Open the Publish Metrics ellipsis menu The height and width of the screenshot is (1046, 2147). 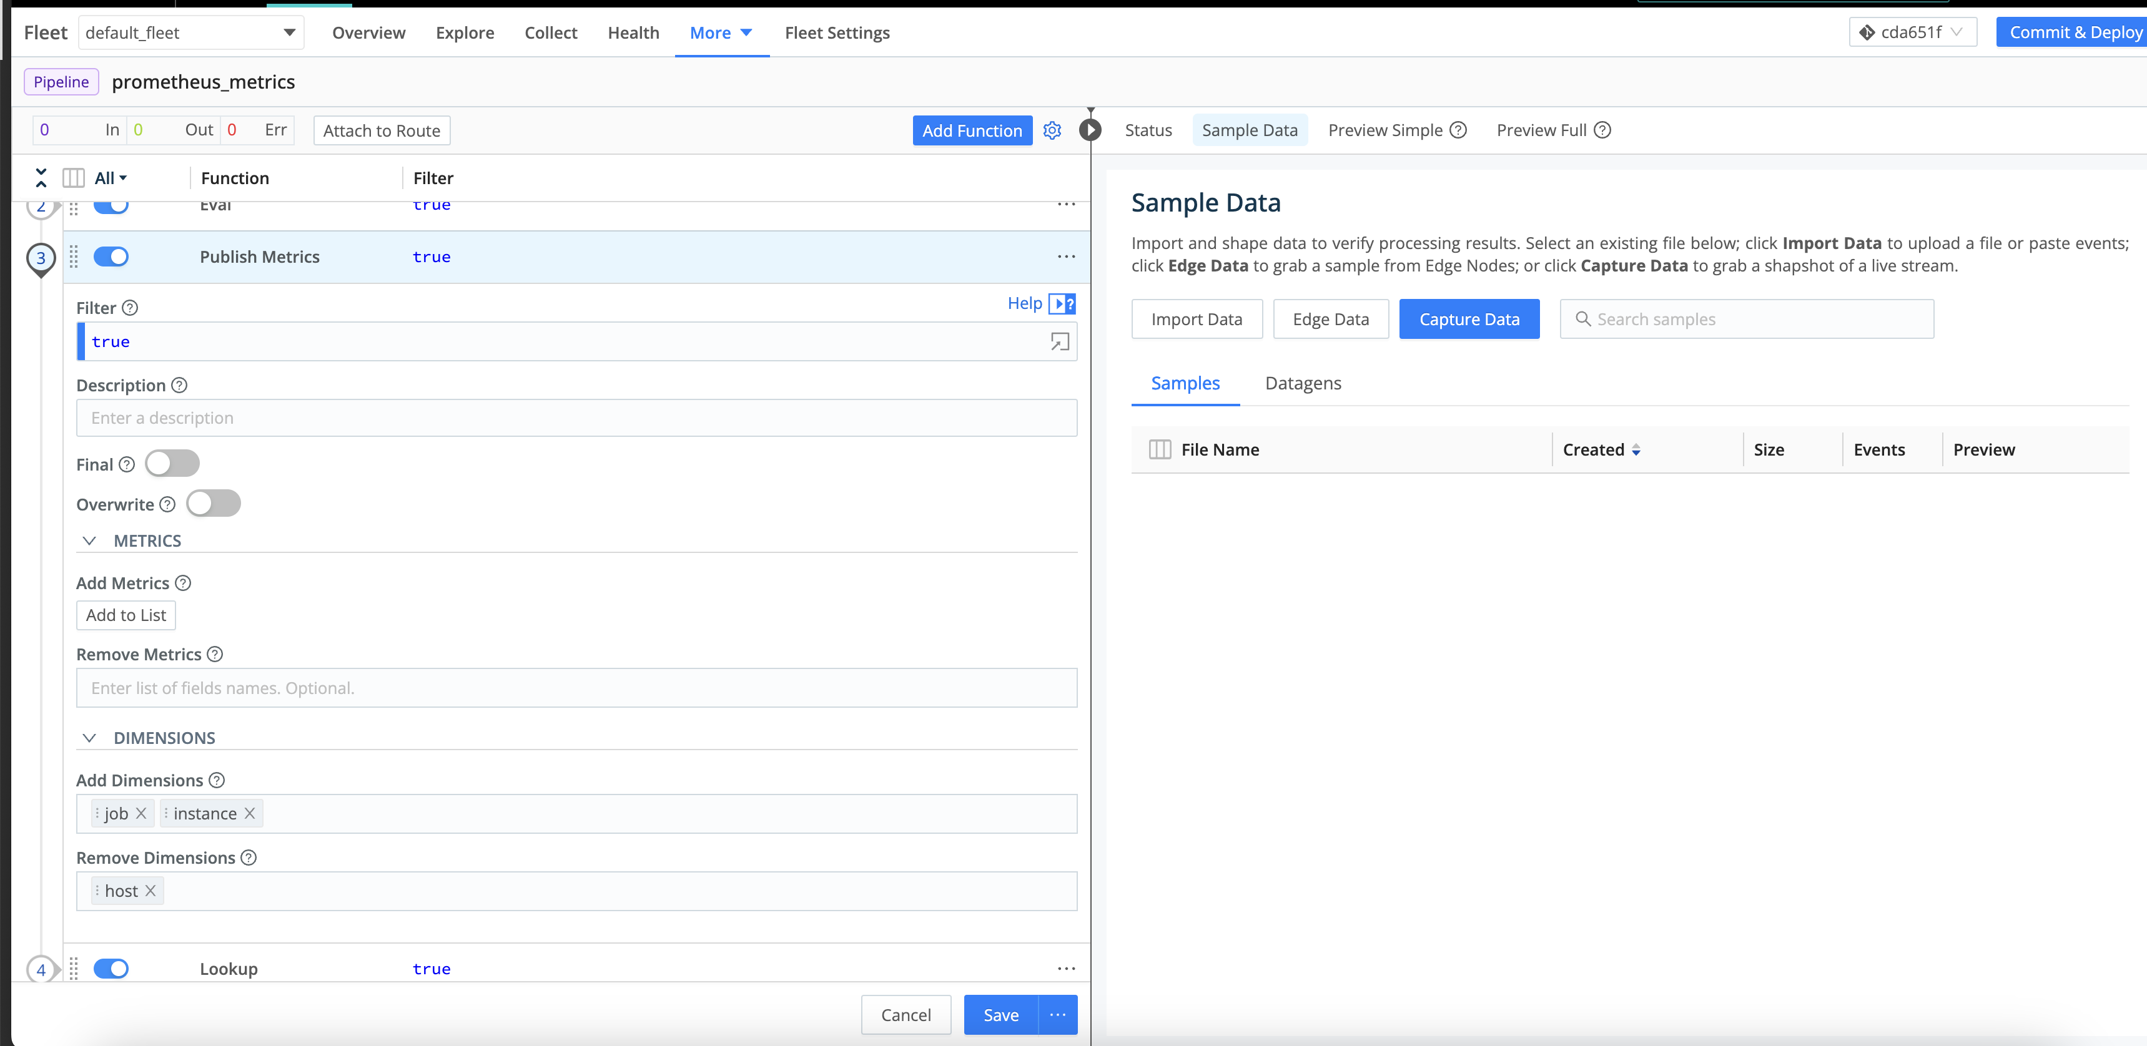coord(1066,257)
